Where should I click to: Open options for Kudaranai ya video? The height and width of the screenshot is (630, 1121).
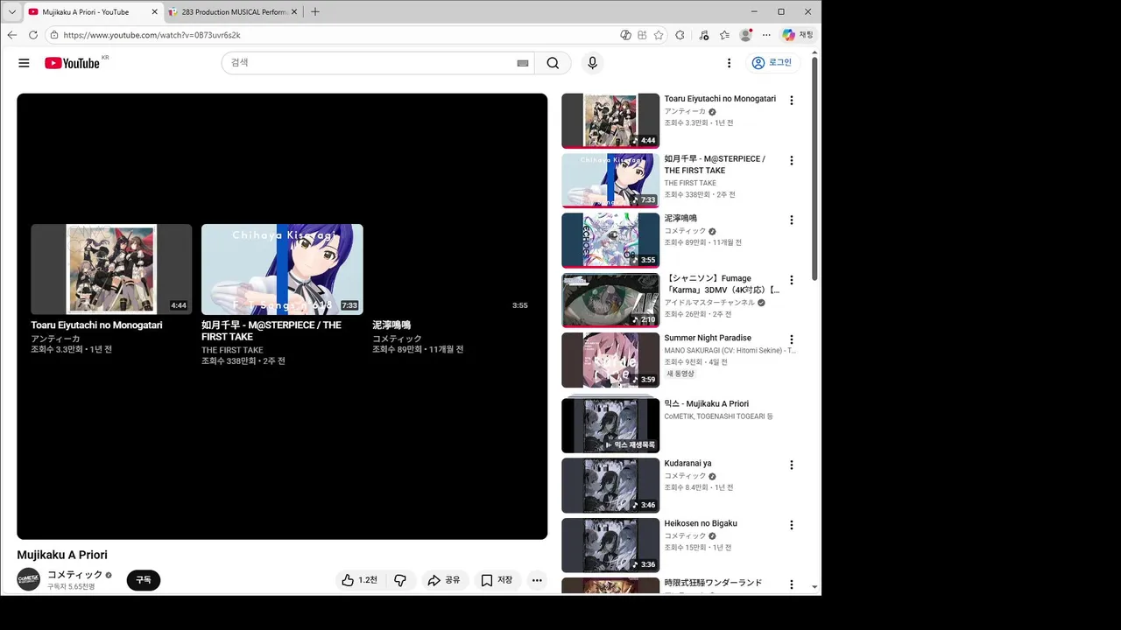pos(792,465)
